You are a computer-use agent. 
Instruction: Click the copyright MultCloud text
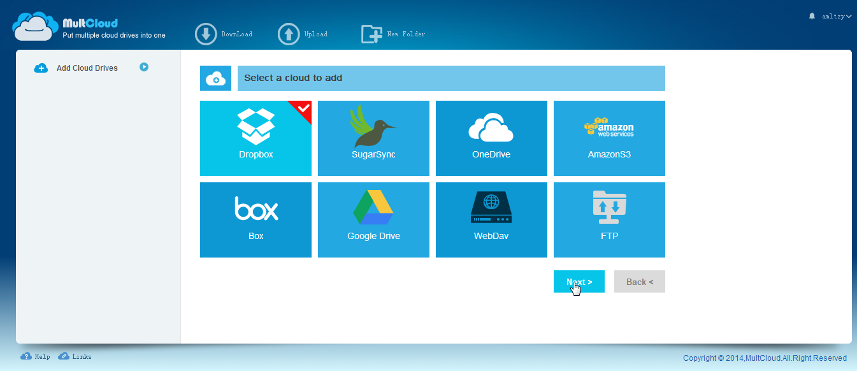[765, 358]
